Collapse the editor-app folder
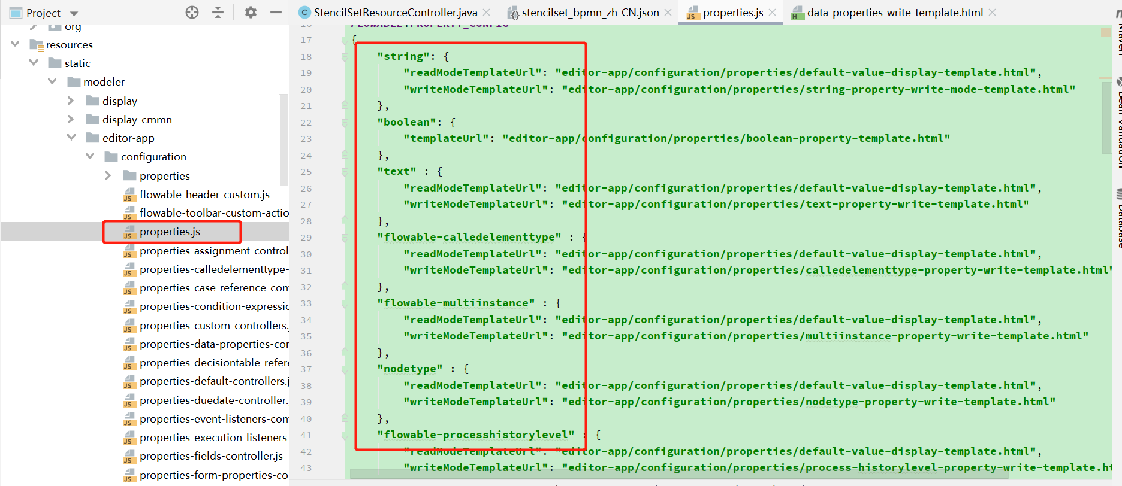 click(x=71, y=137)
